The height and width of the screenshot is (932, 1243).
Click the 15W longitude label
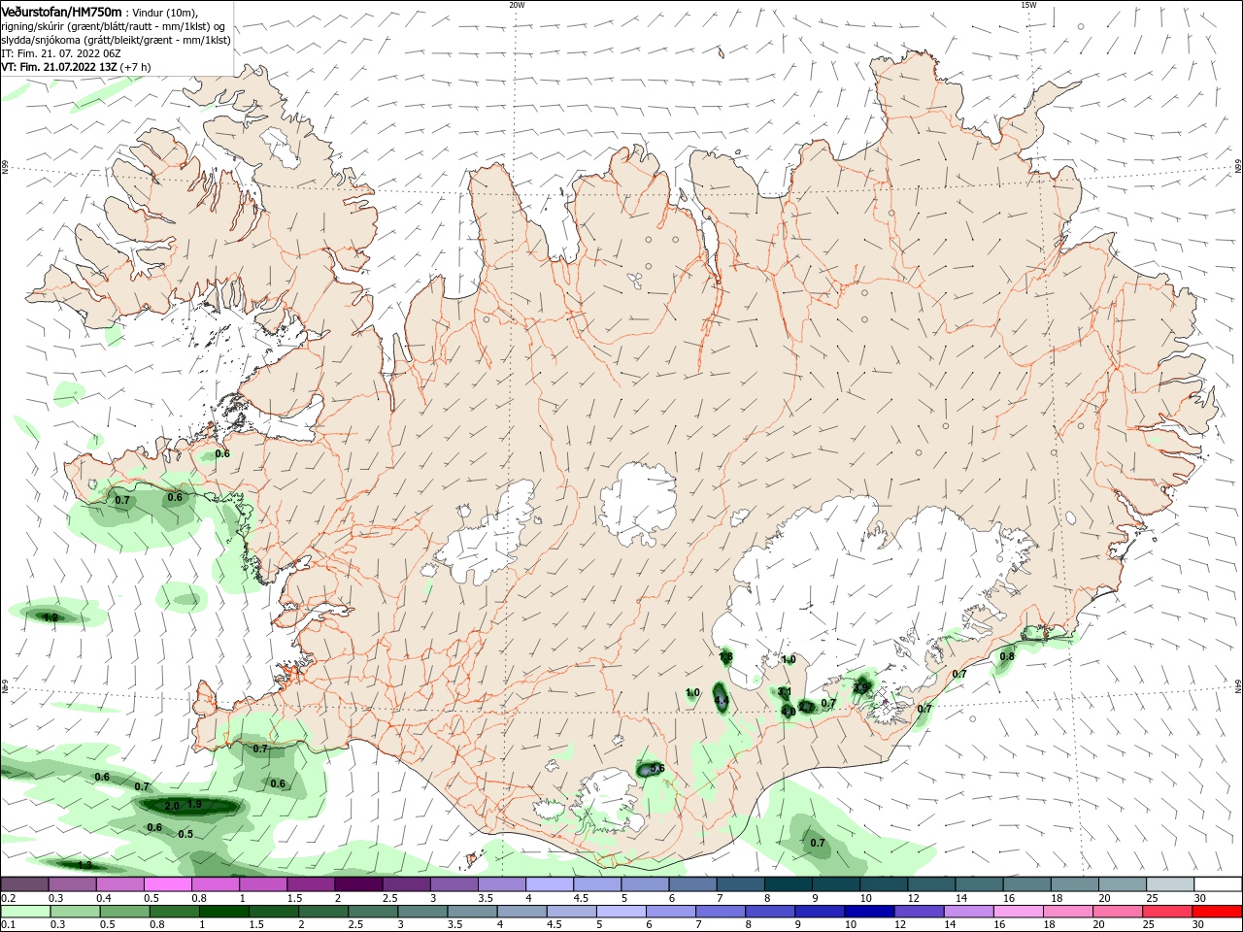click(1028, 5)
